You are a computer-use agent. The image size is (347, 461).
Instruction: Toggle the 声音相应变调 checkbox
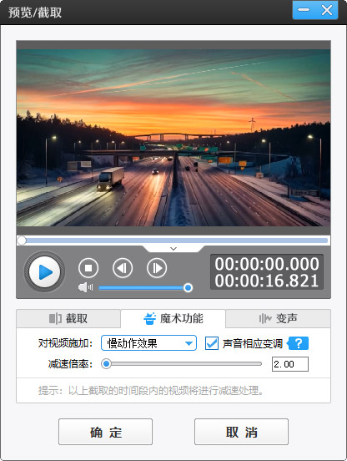[x=212, y=343]
